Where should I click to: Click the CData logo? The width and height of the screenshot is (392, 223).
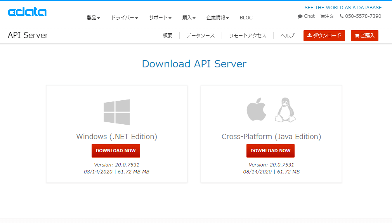[27, 12]
